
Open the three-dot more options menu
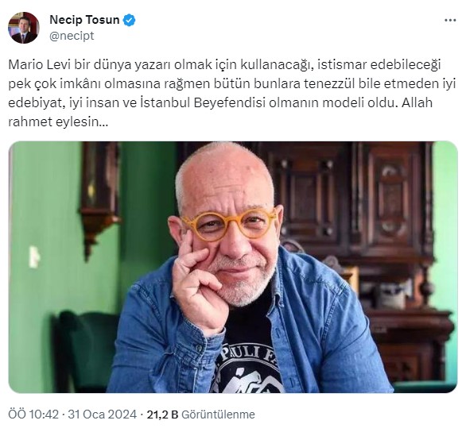tap(450, 20)
